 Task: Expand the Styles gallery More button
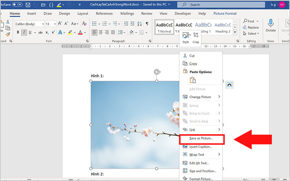pyautogui.click(x=235, y=33)
